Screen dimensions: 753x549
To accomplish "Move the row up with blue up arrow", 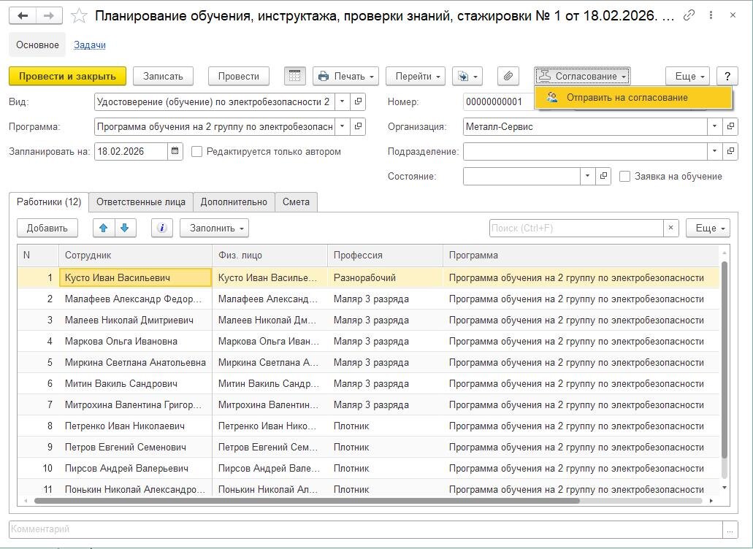I will tap(103, 228).
